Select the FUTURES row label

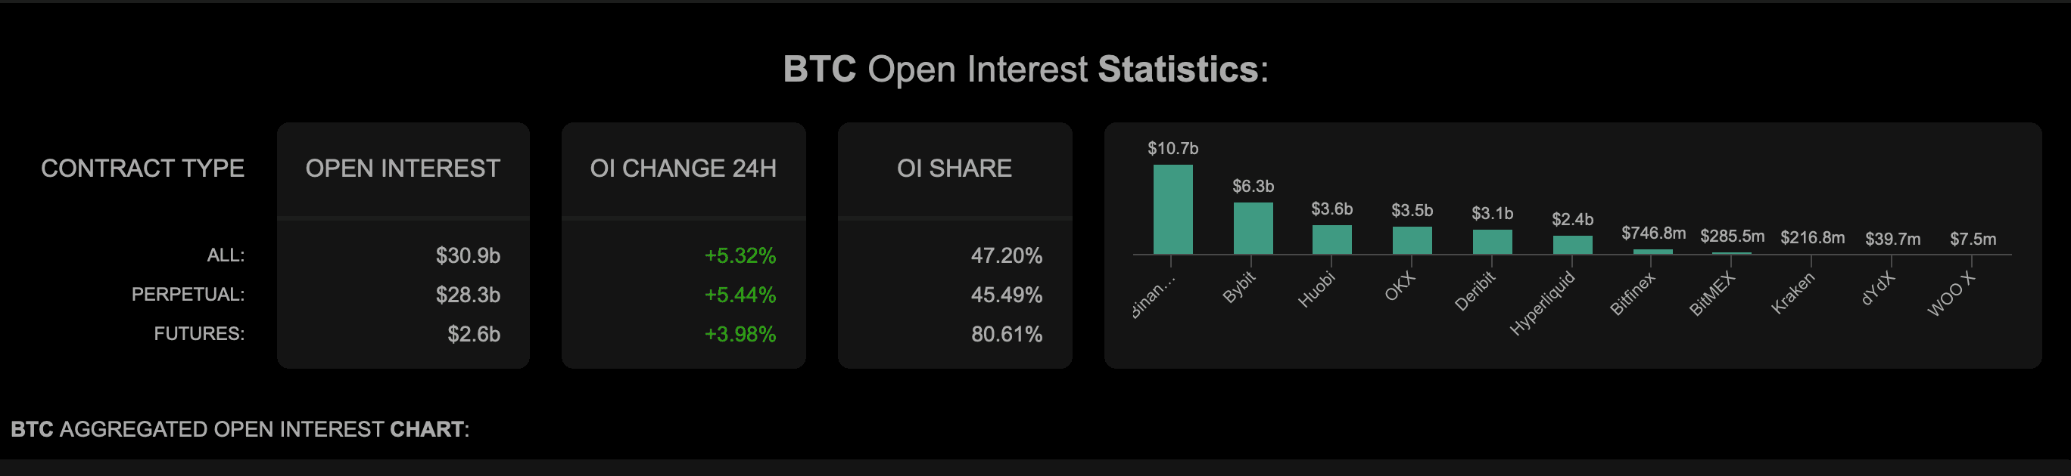[199, 334]
